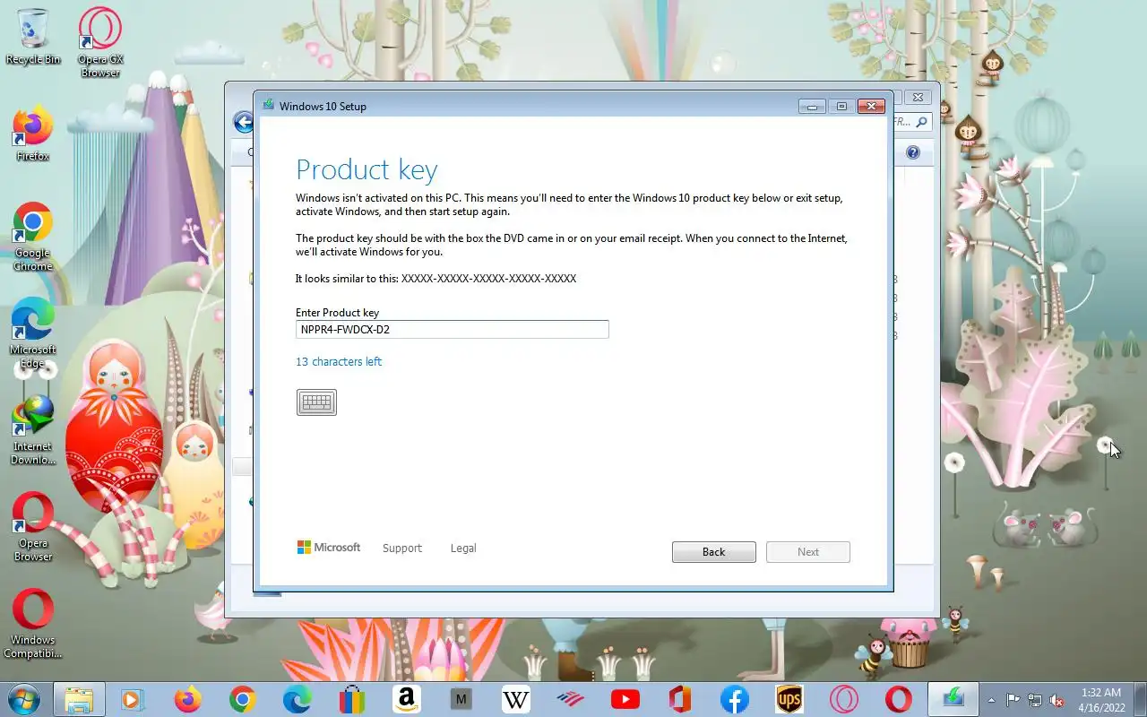Show hidden system tray icons

pos(991,700)
